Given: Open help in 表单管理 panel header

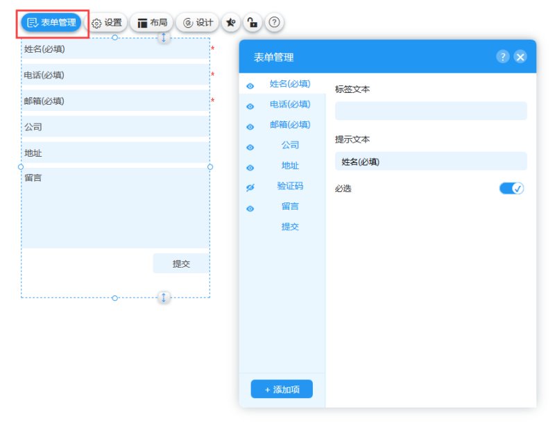Looking at the screenshot, I should click(x=503, y=57).
